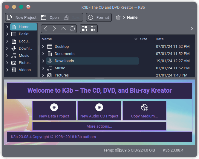Image resolution: width=199 pixels, height=159 pixels.
Task: Expand Home node in sidebar
Action: (x=7, y=27)
